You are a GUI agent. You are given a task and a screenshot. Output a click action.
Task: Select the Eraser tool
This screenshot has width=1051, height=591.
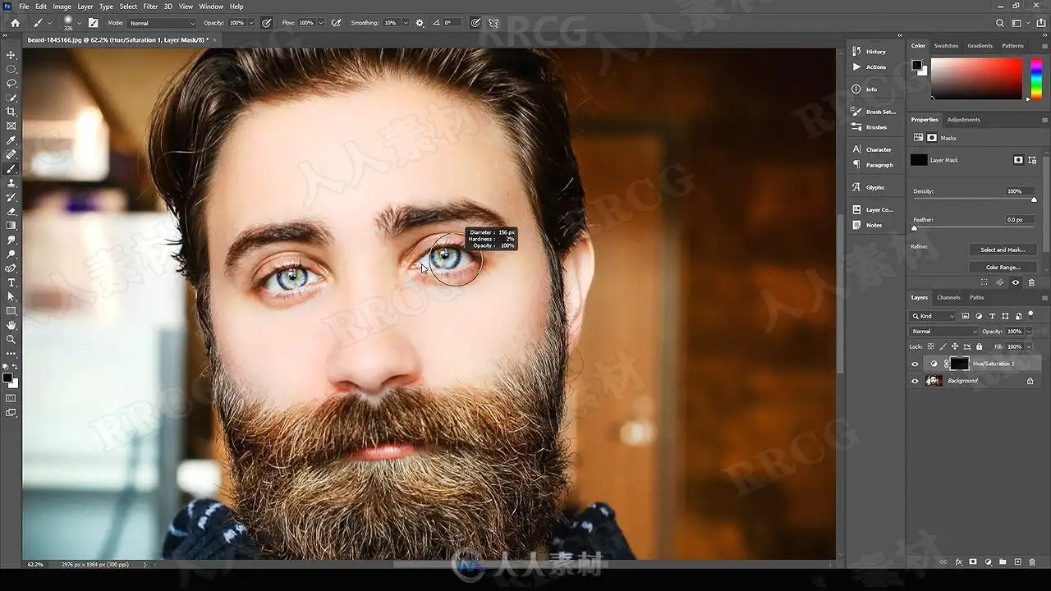pyautogui.click(x=11, y=212)
